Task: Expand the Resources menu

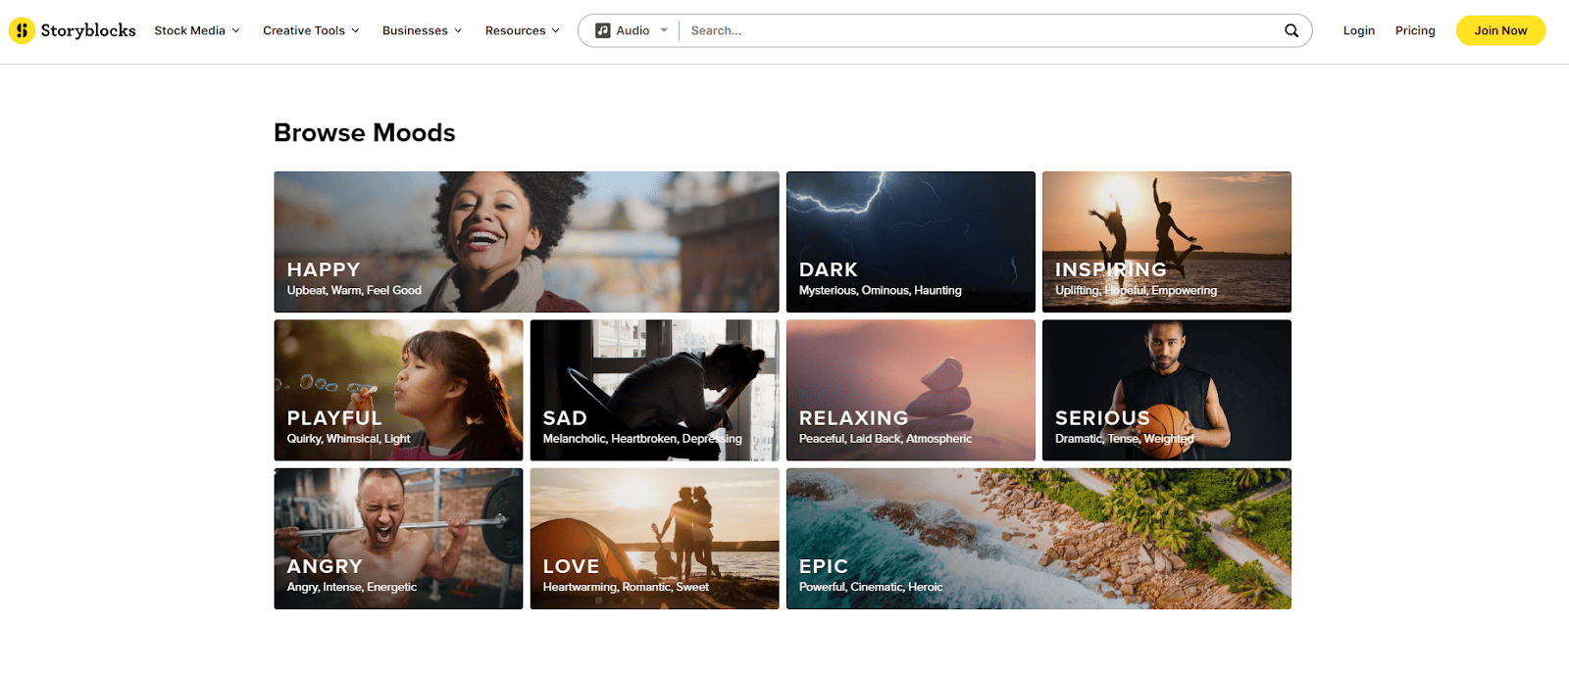Action: pyautogui.click(x=522, y=30)
